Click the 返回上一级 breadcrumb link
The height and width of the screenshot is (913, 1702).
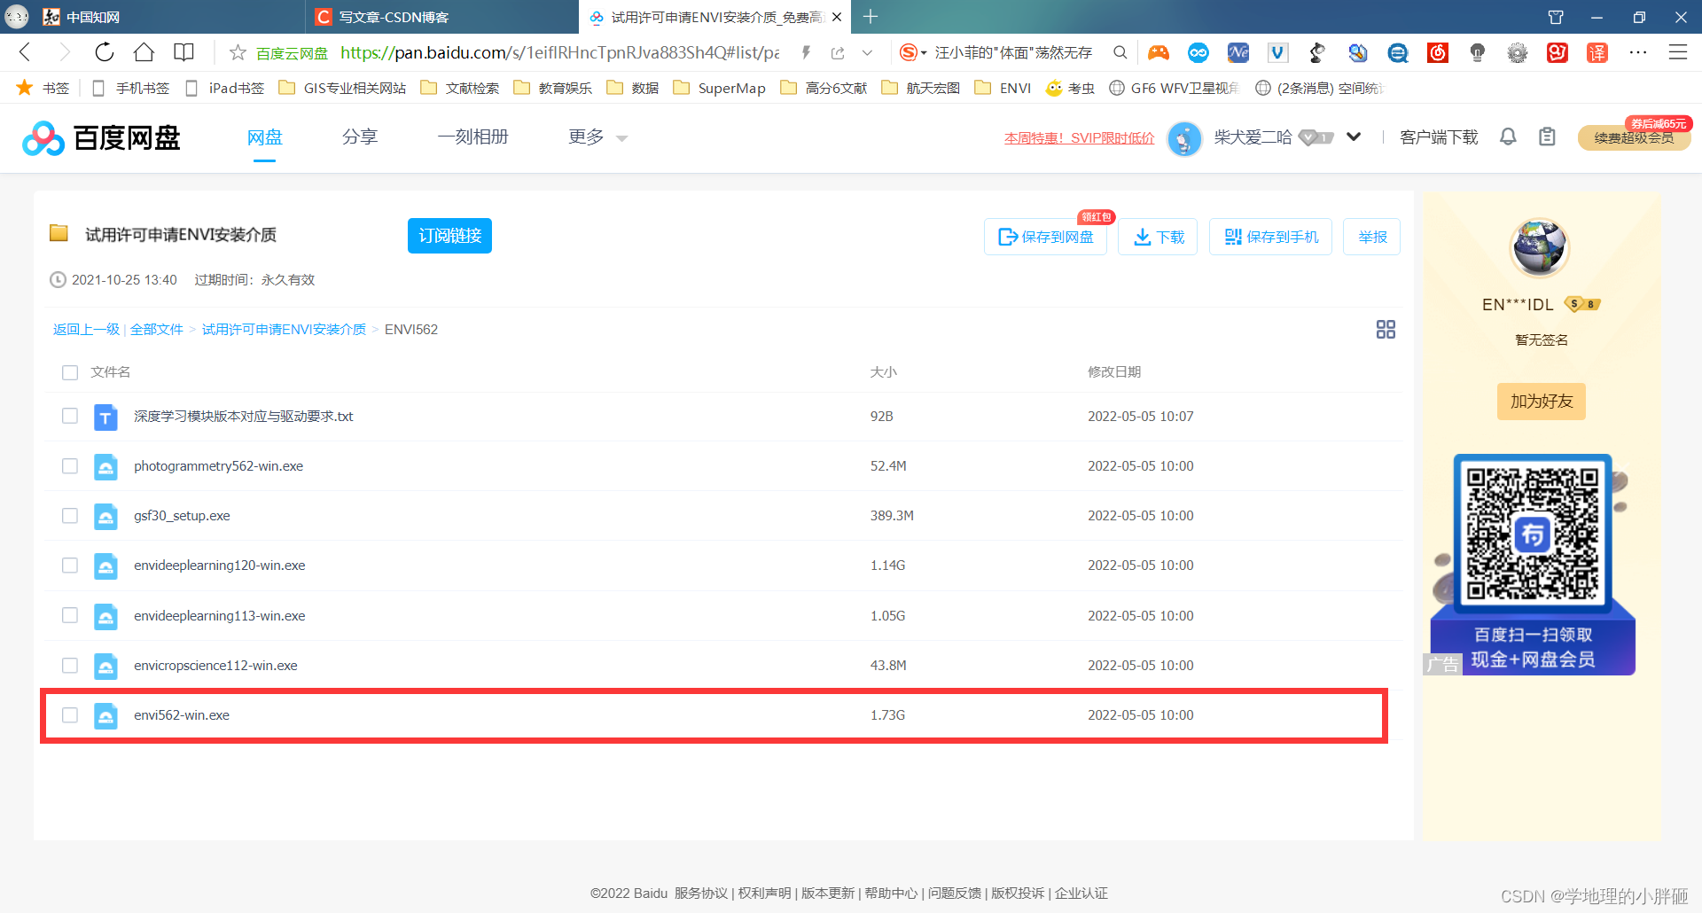pyautogui.click(x=86, y=330)
